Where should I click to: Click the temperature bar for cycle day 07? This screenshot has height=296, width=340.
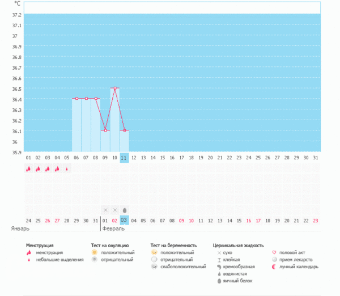86,125
